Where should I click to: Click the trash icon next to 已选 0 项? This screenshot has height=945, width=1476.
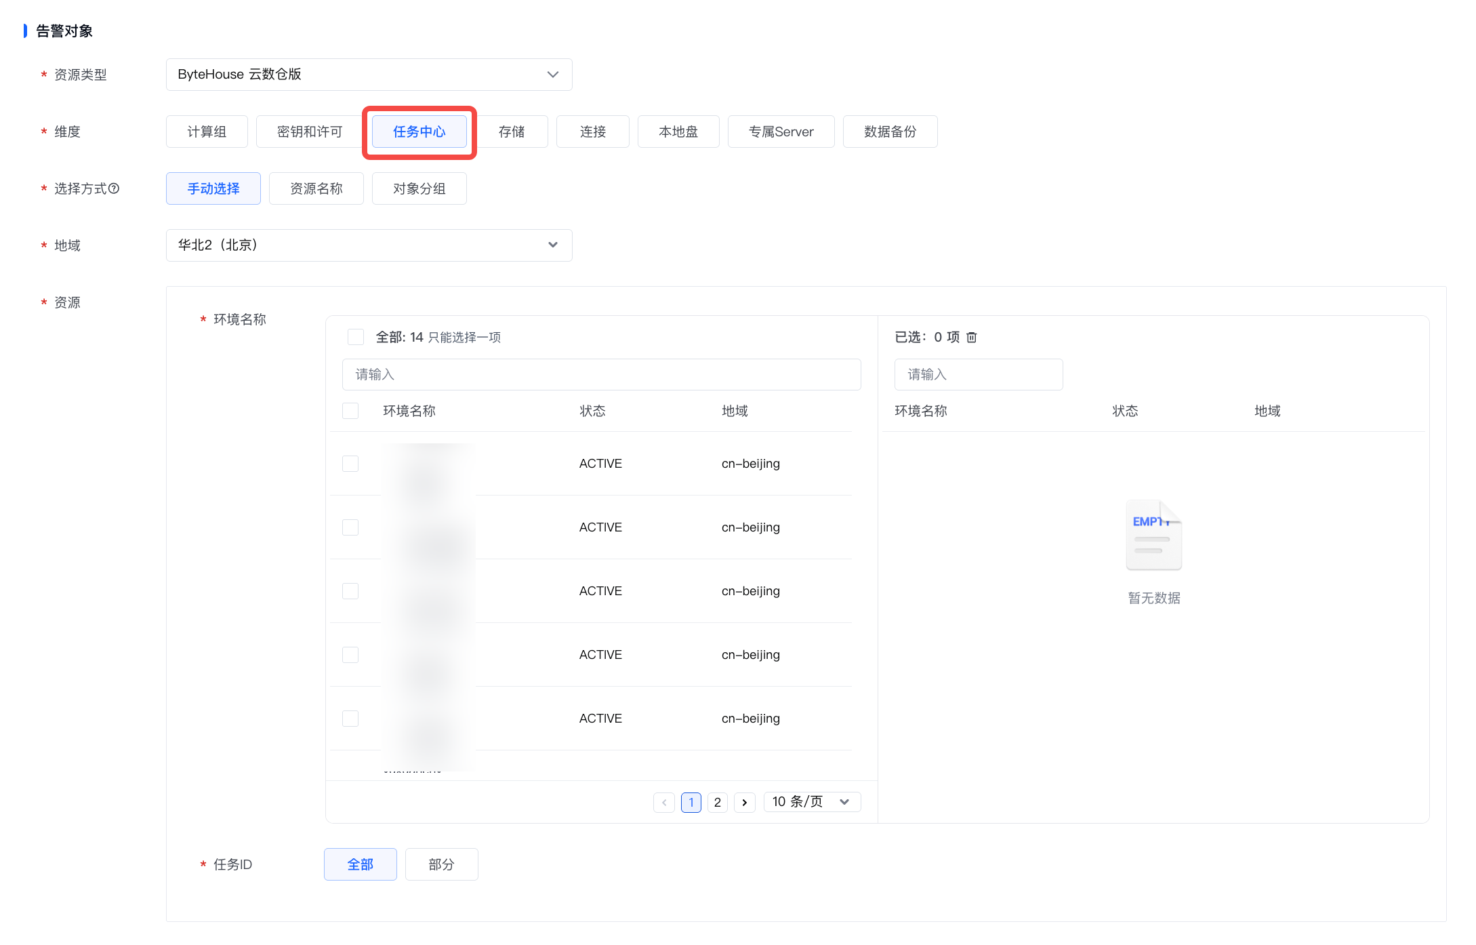pos(971,337)
